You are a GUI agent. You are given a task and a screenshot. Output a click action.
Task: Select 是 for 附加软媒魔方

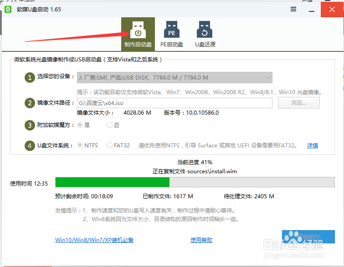pyautogui.click(x=83, y=125)
